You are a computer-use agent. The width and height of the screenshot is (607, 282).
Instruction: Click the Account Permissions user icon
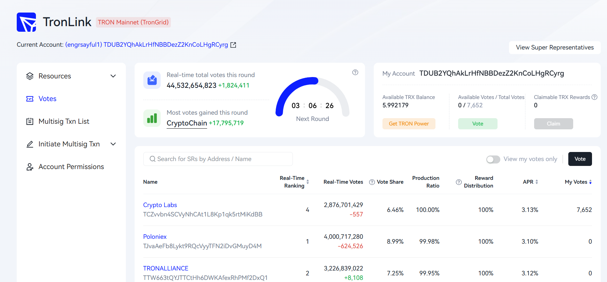30,167
